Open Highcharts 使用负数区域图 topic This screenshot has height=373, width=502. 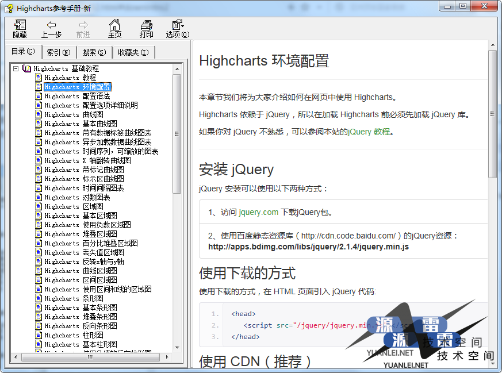(x=87, y=225)
